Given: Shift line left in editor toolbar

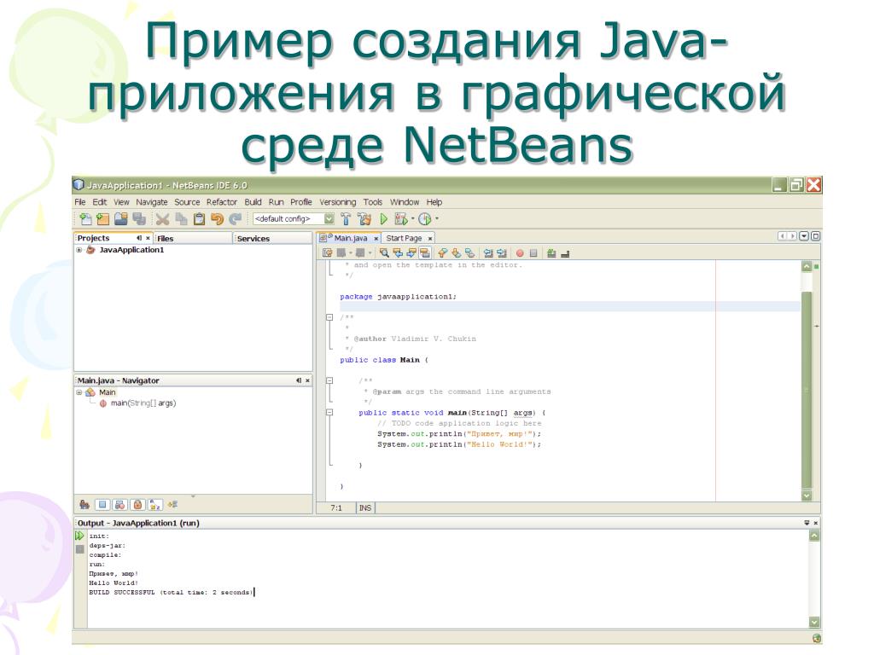Looking at the screenshot, I should click(x=487, y=252).
